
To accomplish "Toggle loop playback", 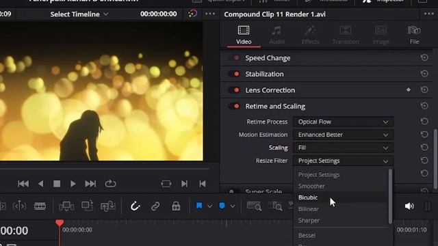I will tap(110, 184).
